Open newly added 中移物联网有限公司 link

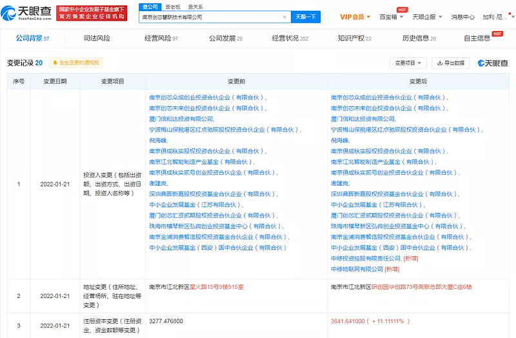[357, 269]
